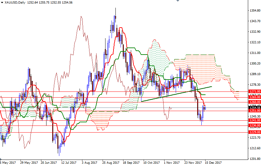Click the 1251.00 red level label
This screenshot has height=165, width=261.
[254, 110]
